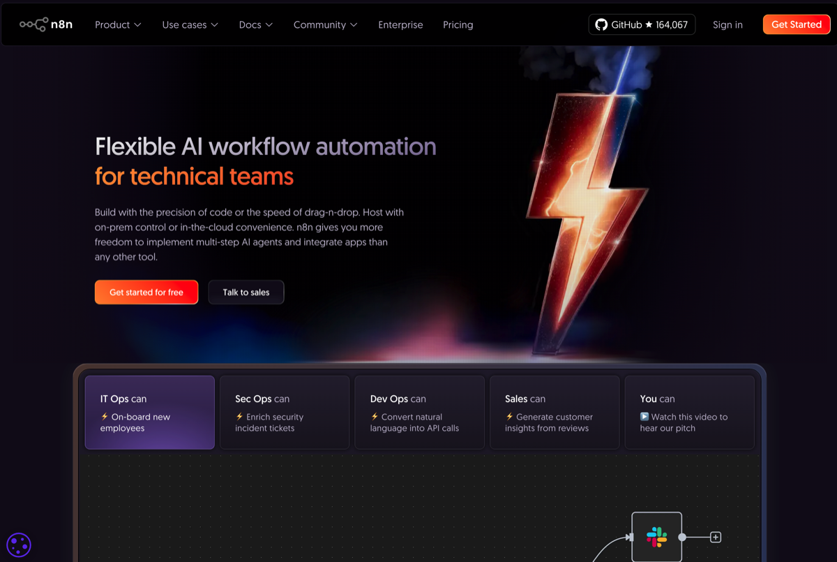This screenshot has width=837, height=562.
Task: Go to the Enterprise page
Action: pos(400,24)
